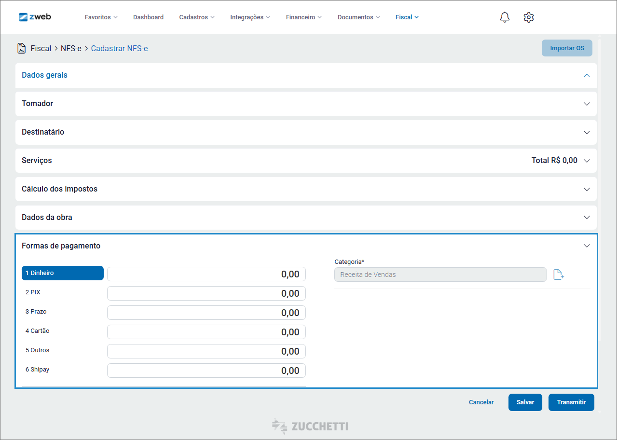
Task: Click the add category document icon
Action: [x=558, y=275]
